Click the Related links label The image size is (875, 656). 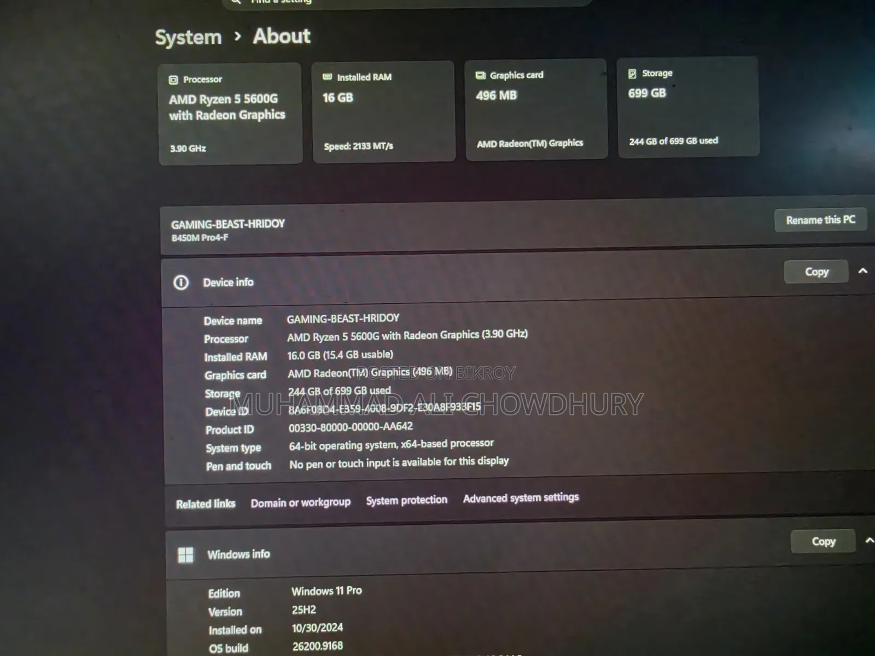206,504
